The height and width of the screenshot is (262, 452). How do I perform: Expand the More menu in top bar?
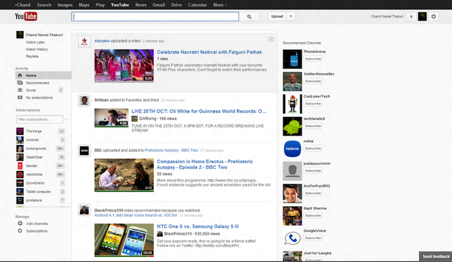coord(220,5)
